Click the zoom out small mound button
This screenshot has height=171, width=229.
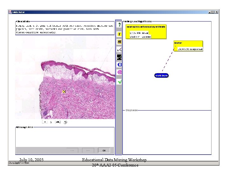point(45,122)
